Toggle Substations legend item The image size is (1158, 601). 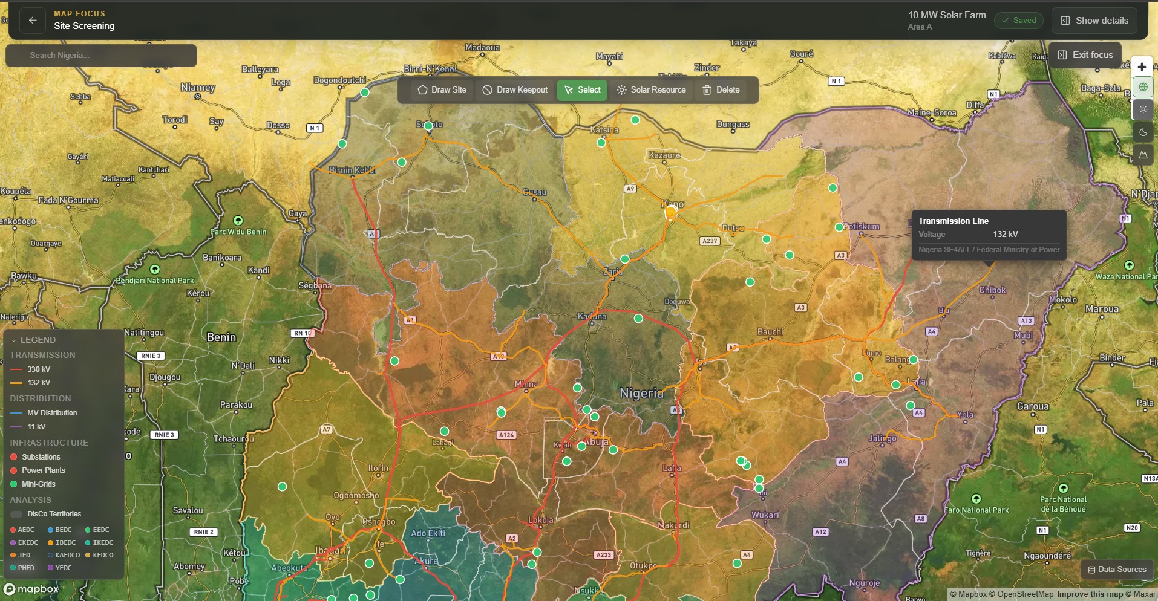pos(35,457)
